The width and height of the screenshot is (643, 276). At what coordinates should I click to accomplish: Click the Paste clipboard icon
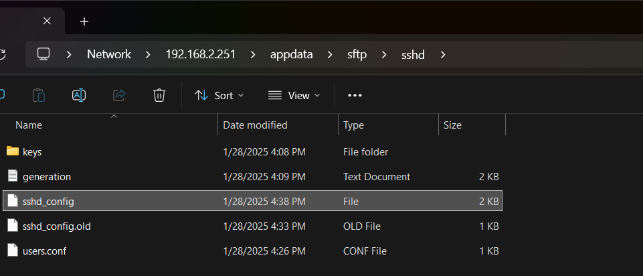(x=39, y=95)
